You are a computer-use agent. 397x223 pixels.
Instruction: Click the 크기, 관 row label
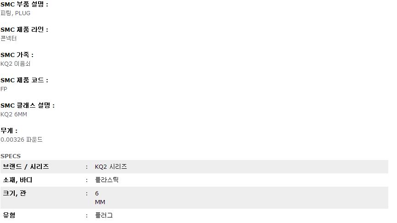[x=14, y=193]
